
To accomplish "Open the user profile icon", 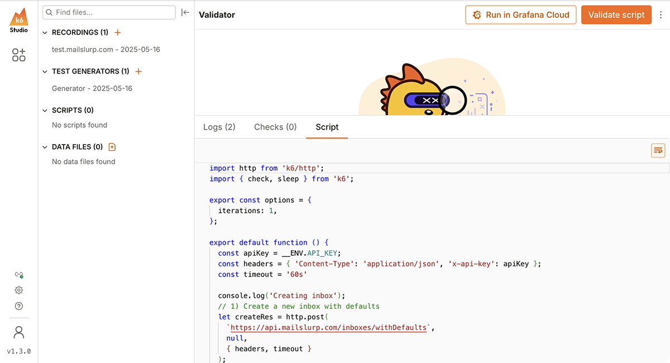I will pos(19,333).
